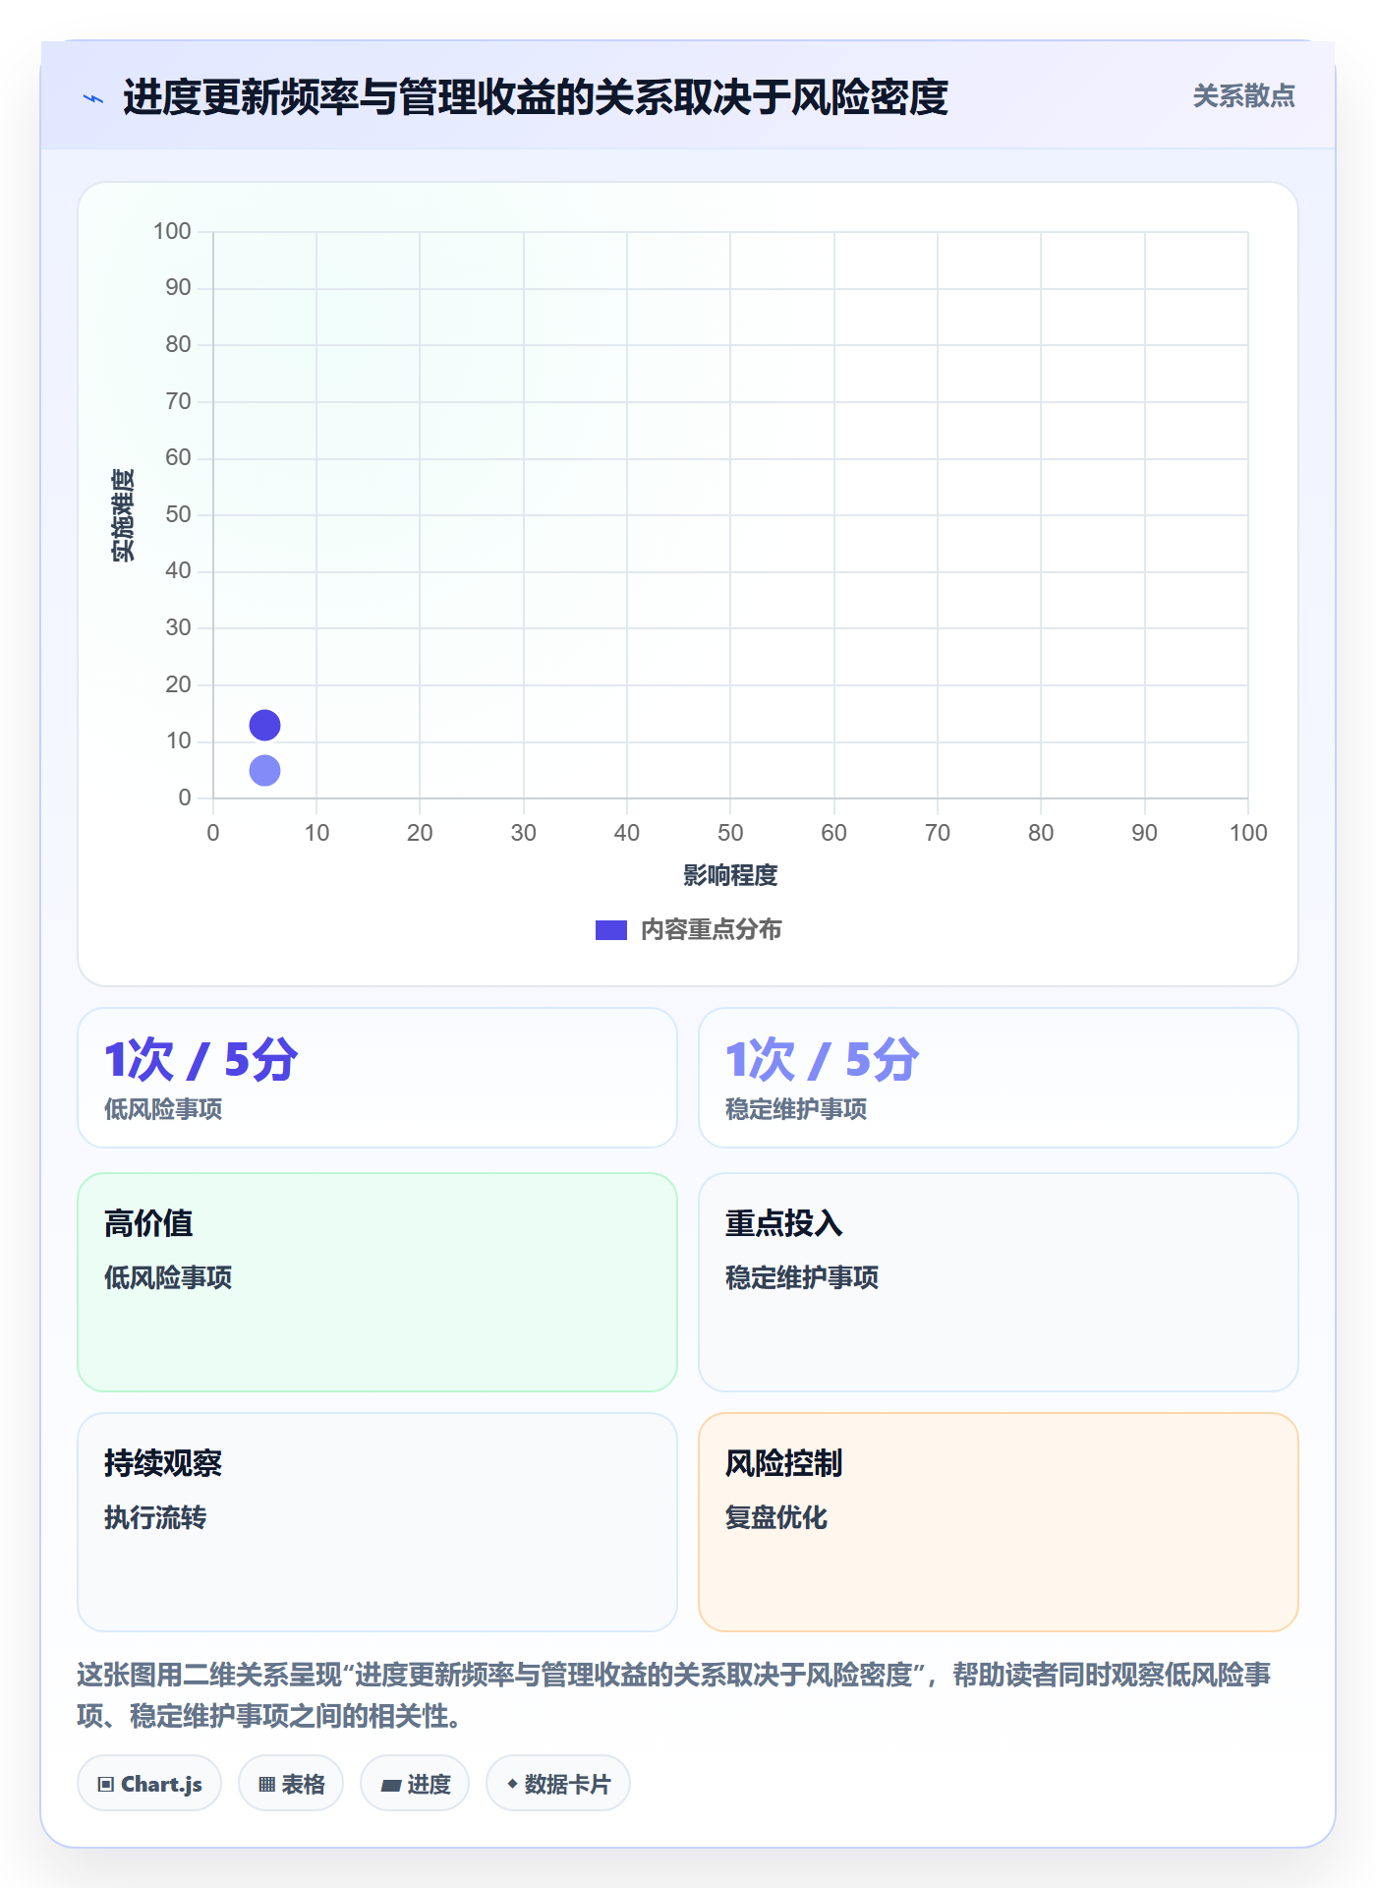
Task: Click the Chart.js tag chip
Action: [149, 1784]
